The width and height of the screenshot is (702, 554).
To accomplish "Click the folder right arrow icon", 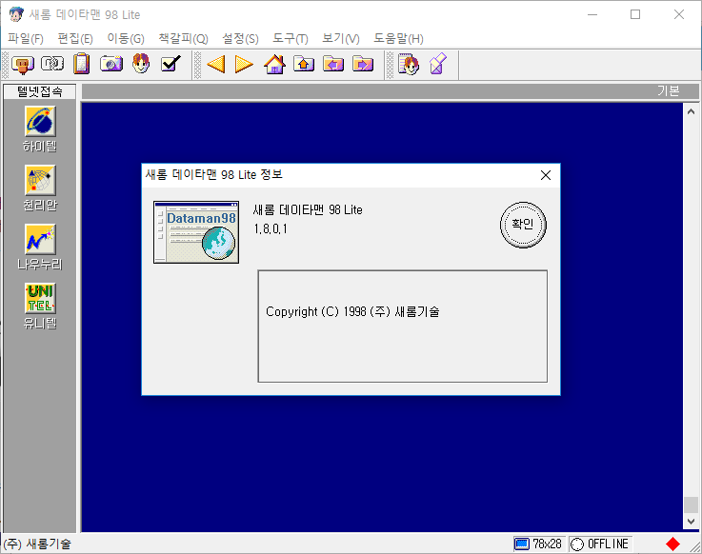I will 363,64.
